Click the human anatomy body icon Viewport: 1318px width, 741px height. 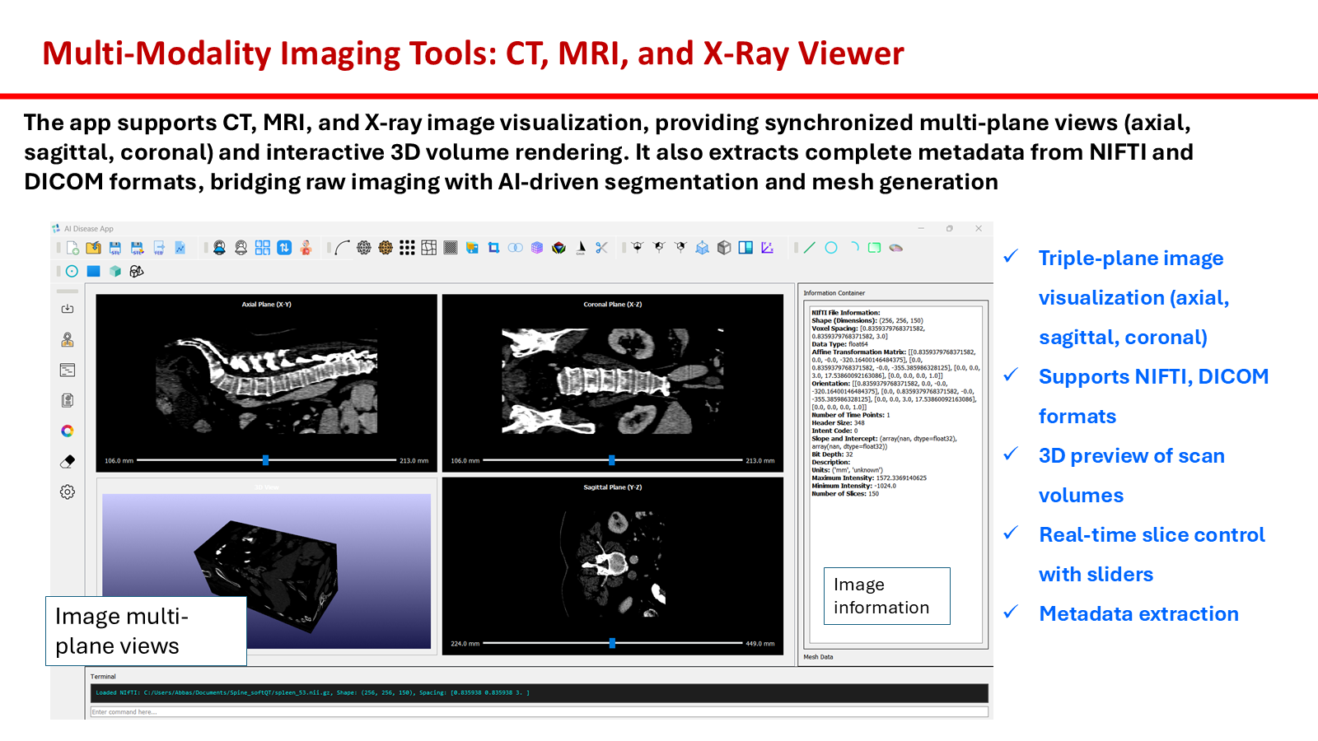pyautogui.click(x=306, y=248)
